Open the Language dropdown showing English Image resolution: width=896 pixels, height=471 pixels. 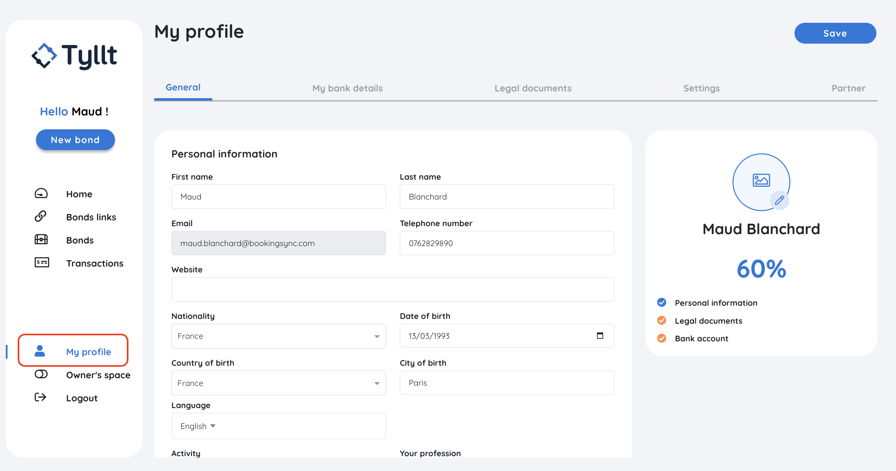(198, 426)
